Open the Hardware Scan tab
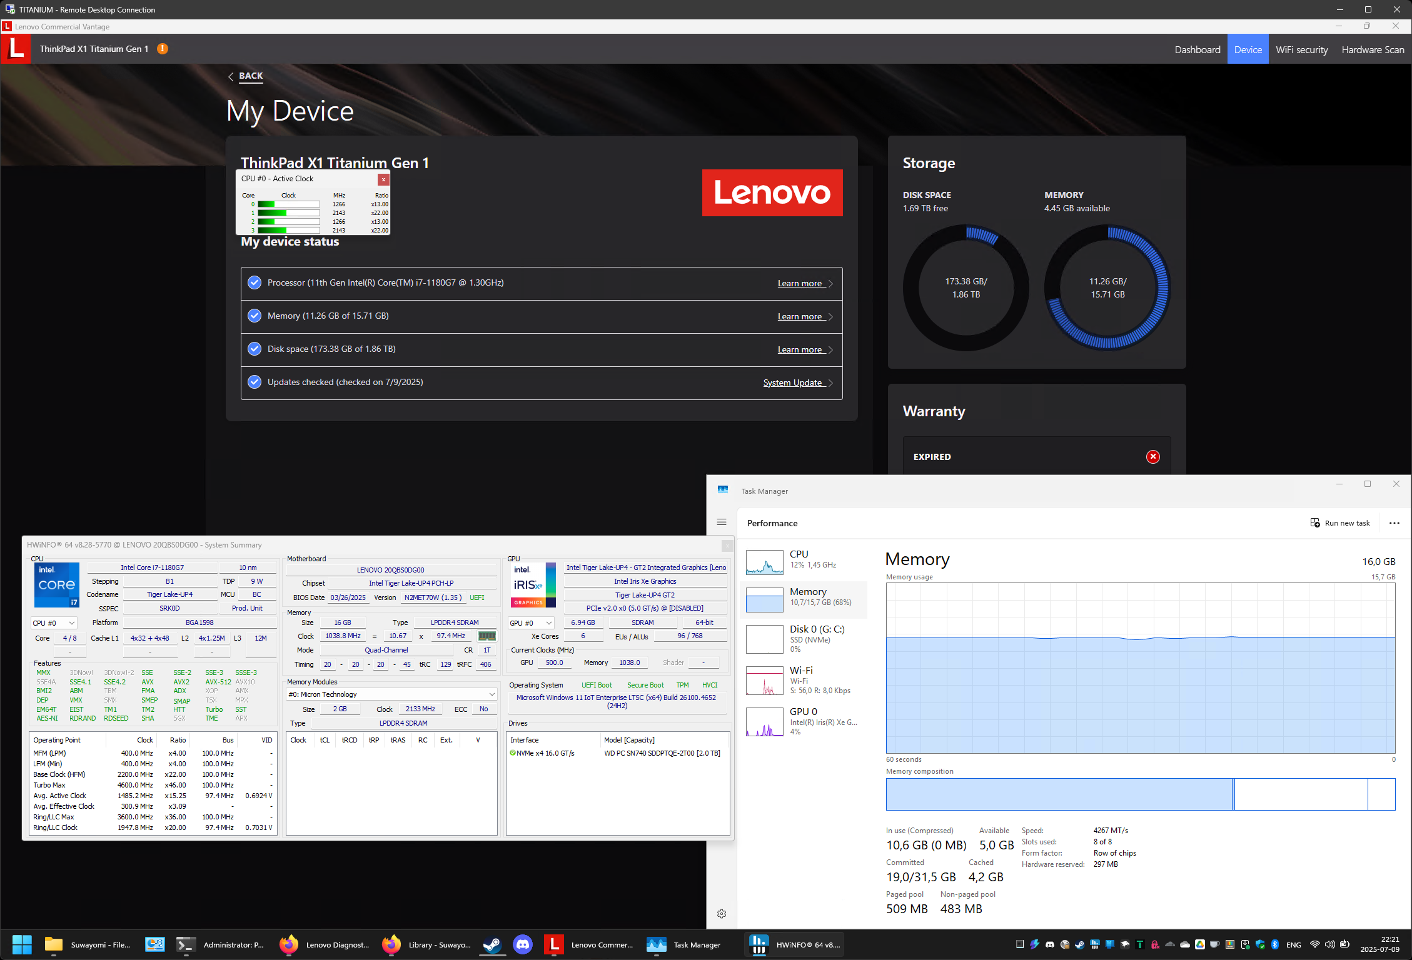The image size is (1412, 960). (1372, 49)
